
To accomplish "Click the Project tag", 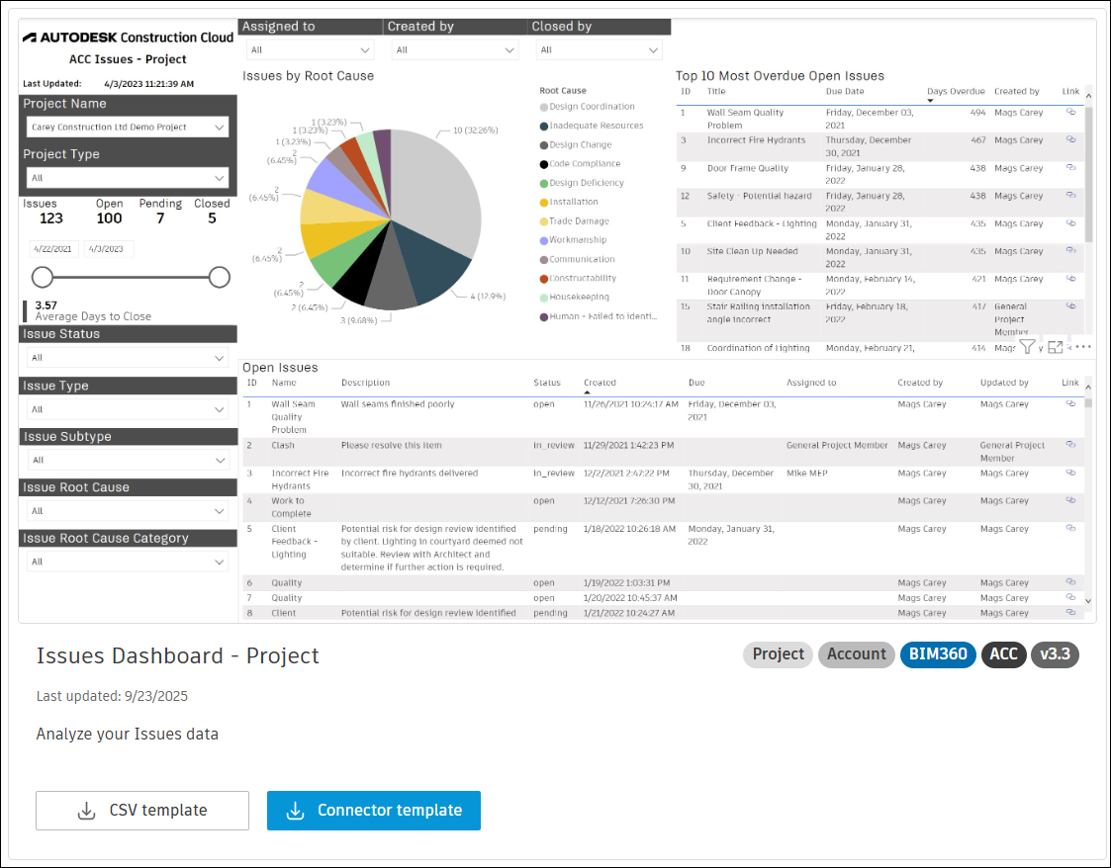I will pos(778,654).
